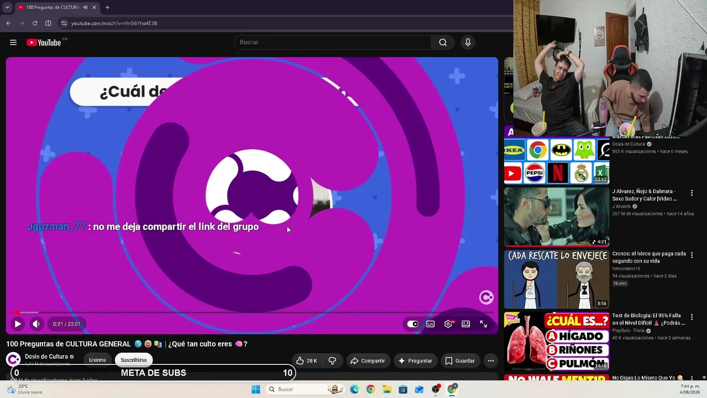Screen dimensions: 707x398
Task: Open File Explorer from taskbar
Action: pyautogui.click(x=387, y=389)
